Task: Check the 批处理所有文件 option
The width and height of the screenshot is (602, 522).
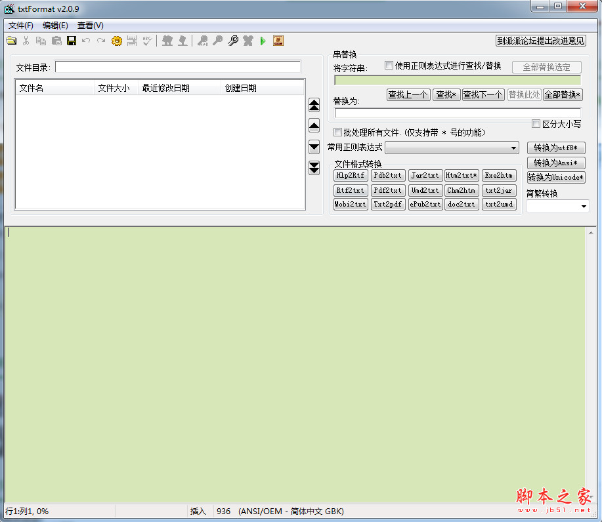Action: coord(338,132)
